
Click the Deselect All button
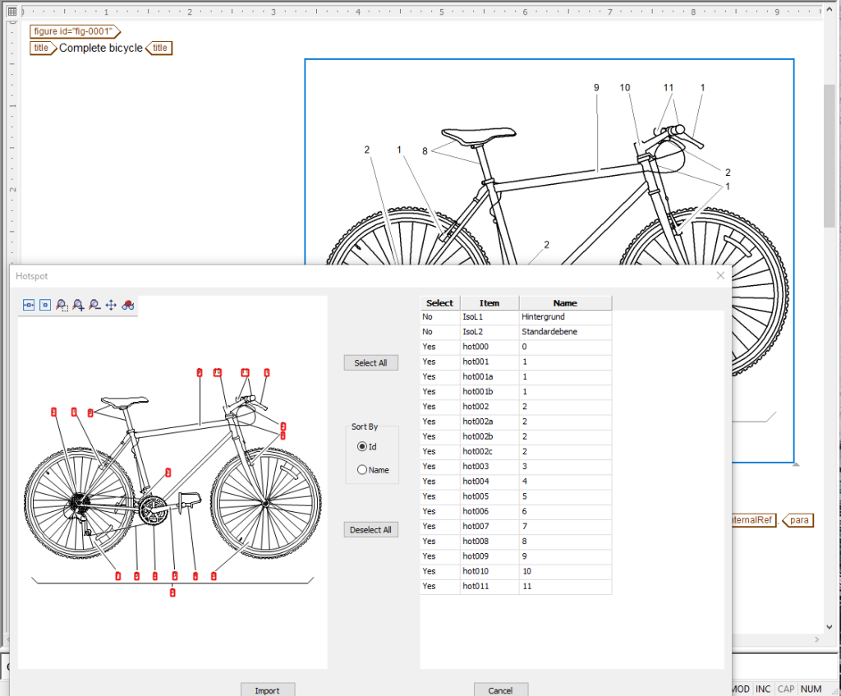click(370, 529)
